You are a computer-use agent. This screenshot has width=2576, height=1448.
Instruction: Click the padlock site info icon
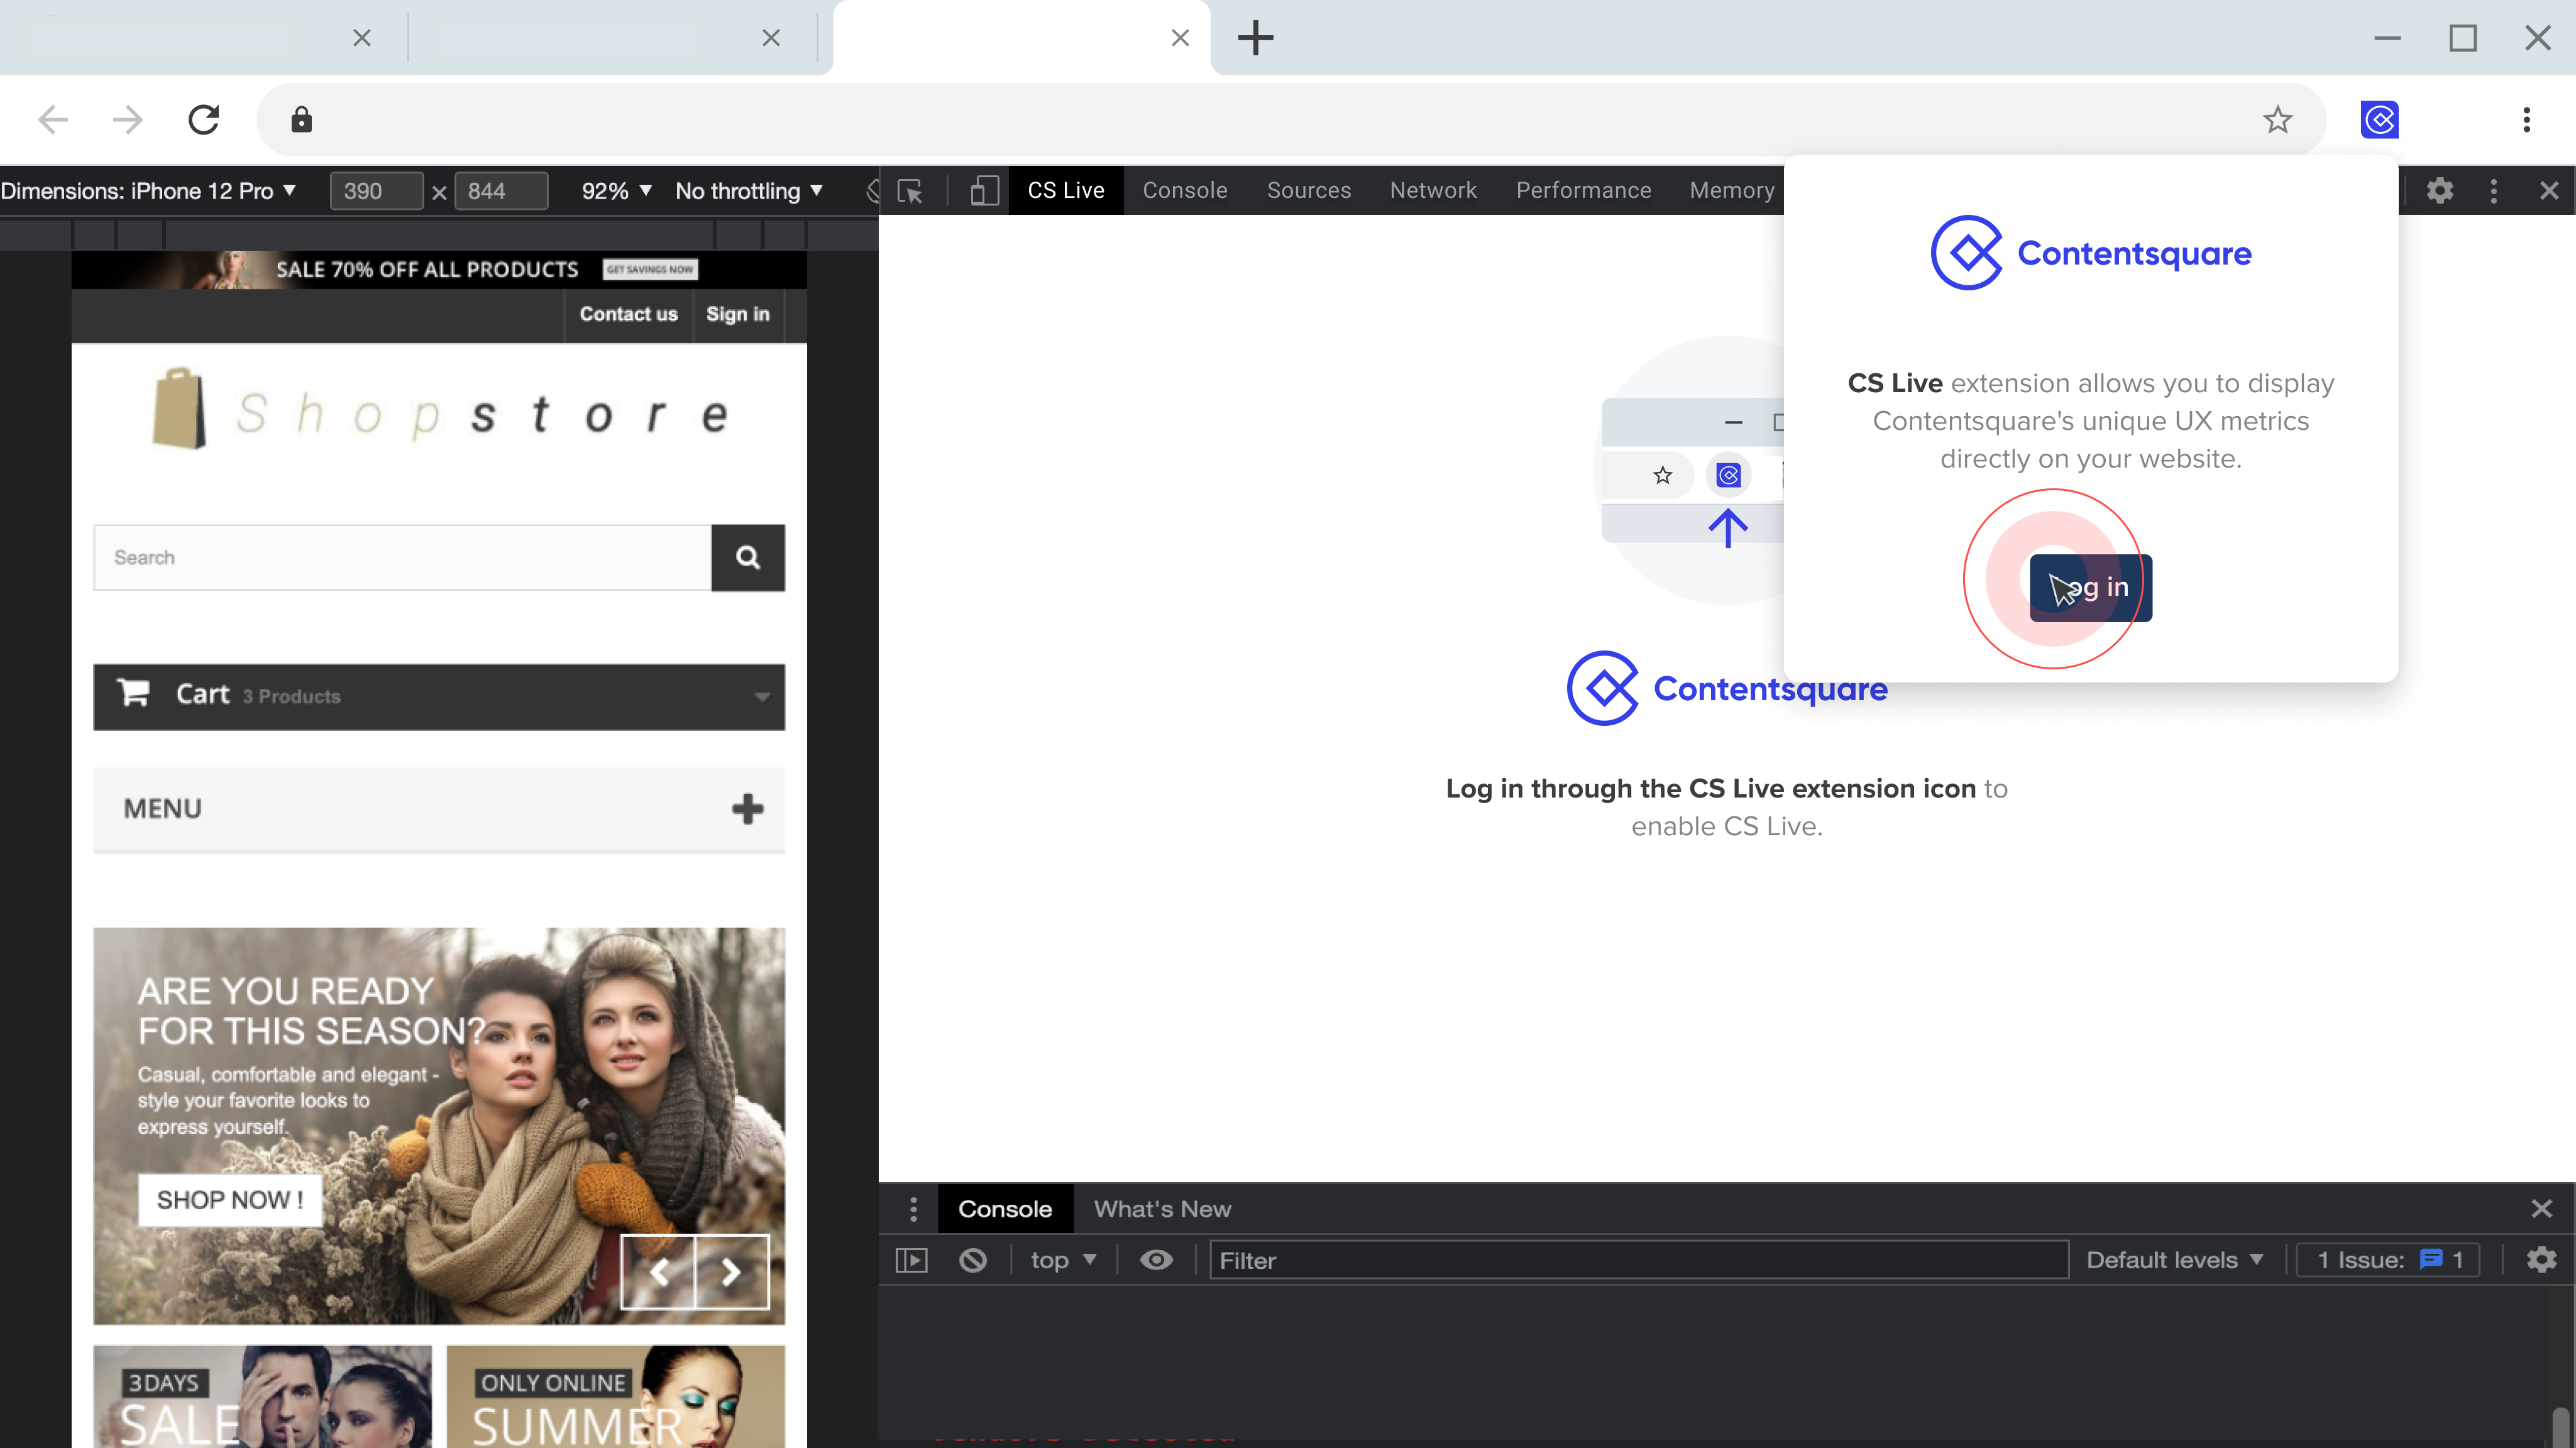tap(301, 120)
